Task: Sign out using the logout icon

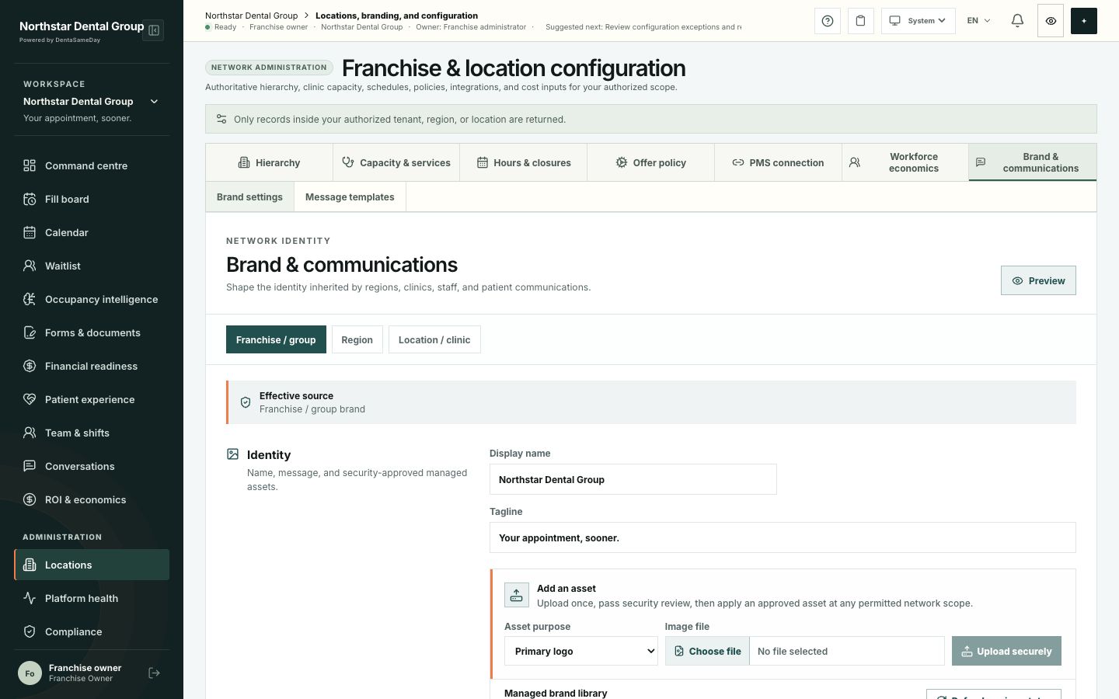Action: click(154, 673)
